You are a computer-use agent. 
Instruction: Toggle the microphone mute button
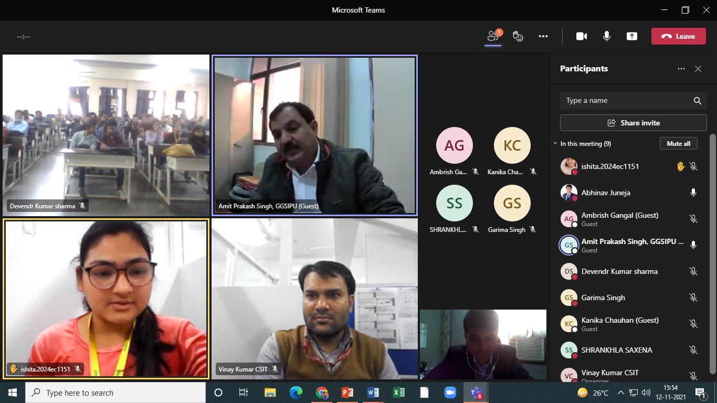[607, 36]
